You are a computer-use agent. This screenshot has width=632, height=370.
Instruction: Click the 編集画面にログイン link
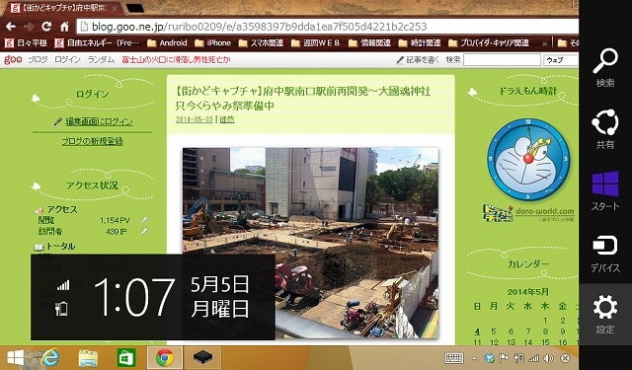[x=99, y=121]
